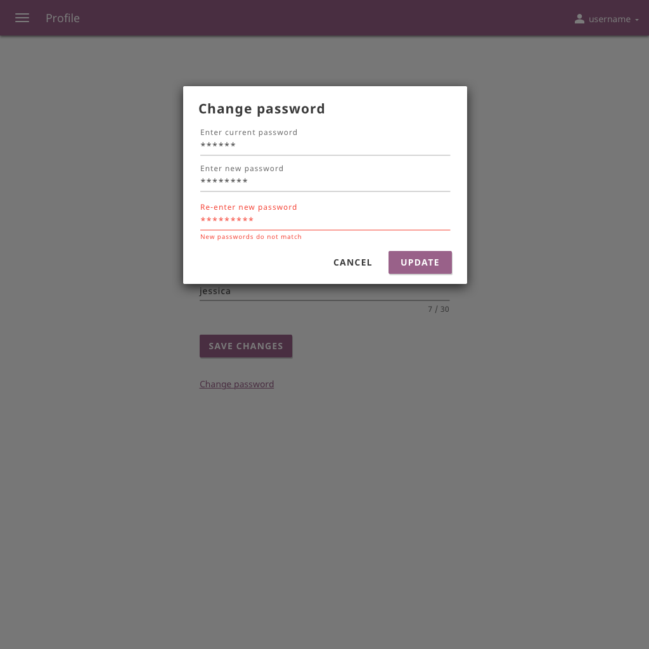Click the Enter new password label
649x649 pixels.
point(241,168)
